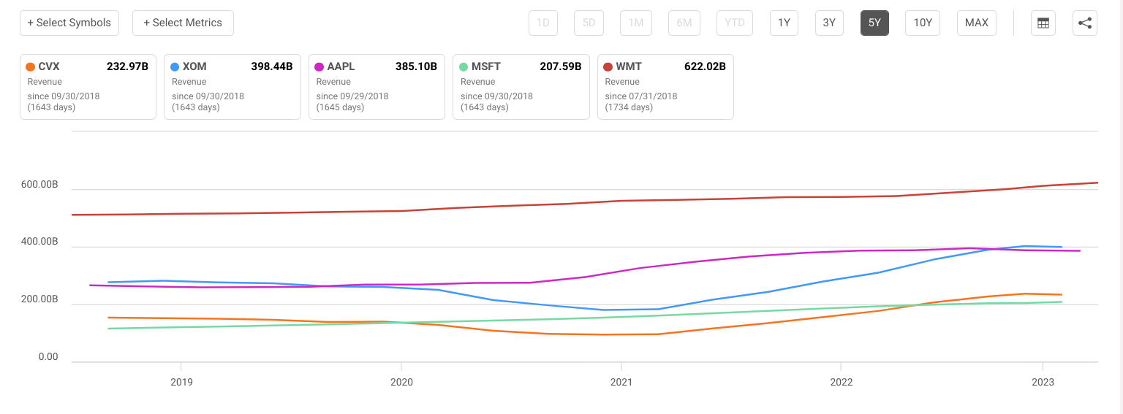
Task: Click the 400.00B y-axis label
Action: click(x=39, y=242)
